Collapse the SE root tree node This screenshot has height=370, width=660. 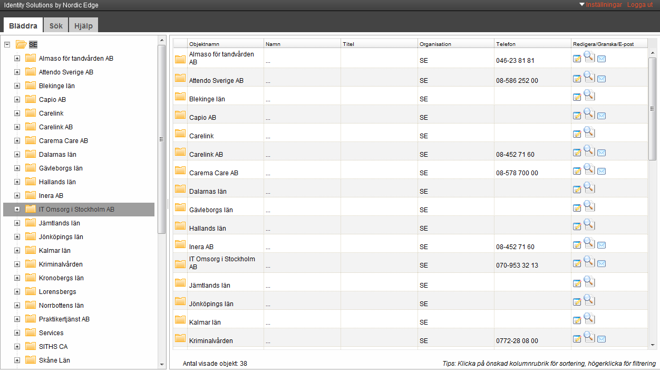tap(7, 45)
